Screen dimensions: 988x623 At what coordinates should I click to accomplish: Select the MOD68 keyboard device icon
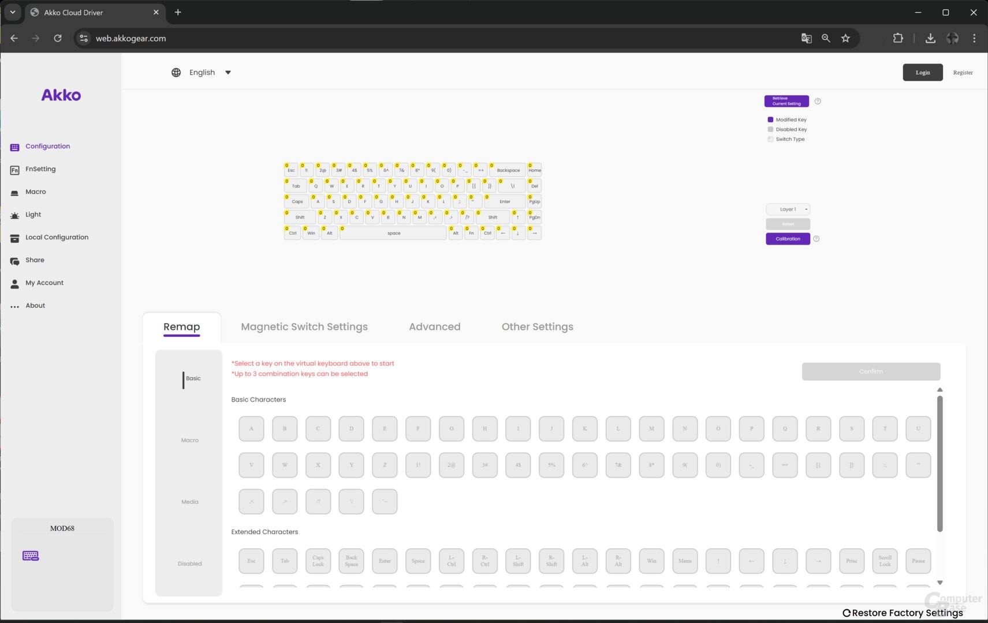[x=31, y=556]
